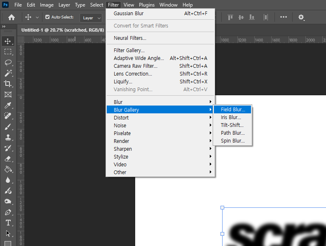Select the Blur tool
Image resolution: width=326 pixels, height=246 pixels.
click(x=8, y=180)
